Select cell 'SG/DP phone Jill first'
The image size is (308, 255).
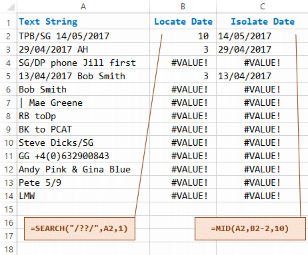click(83, 63)
